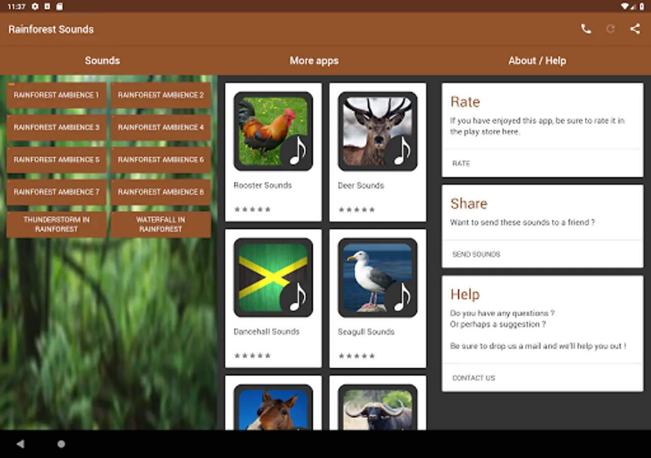The image size is (651, 458).
Task: Play Rainforest Ambience 1
Action: (x=56, y=95)
